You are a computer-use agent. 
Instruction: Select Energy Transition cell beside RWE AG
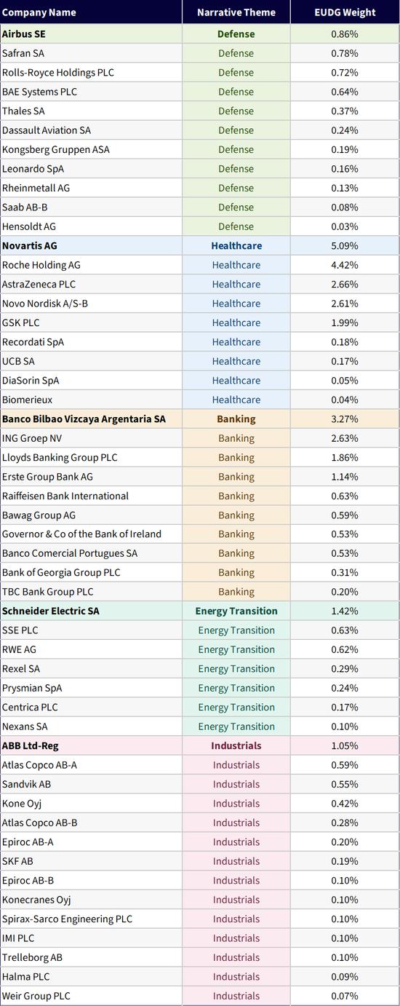point(236,650)
